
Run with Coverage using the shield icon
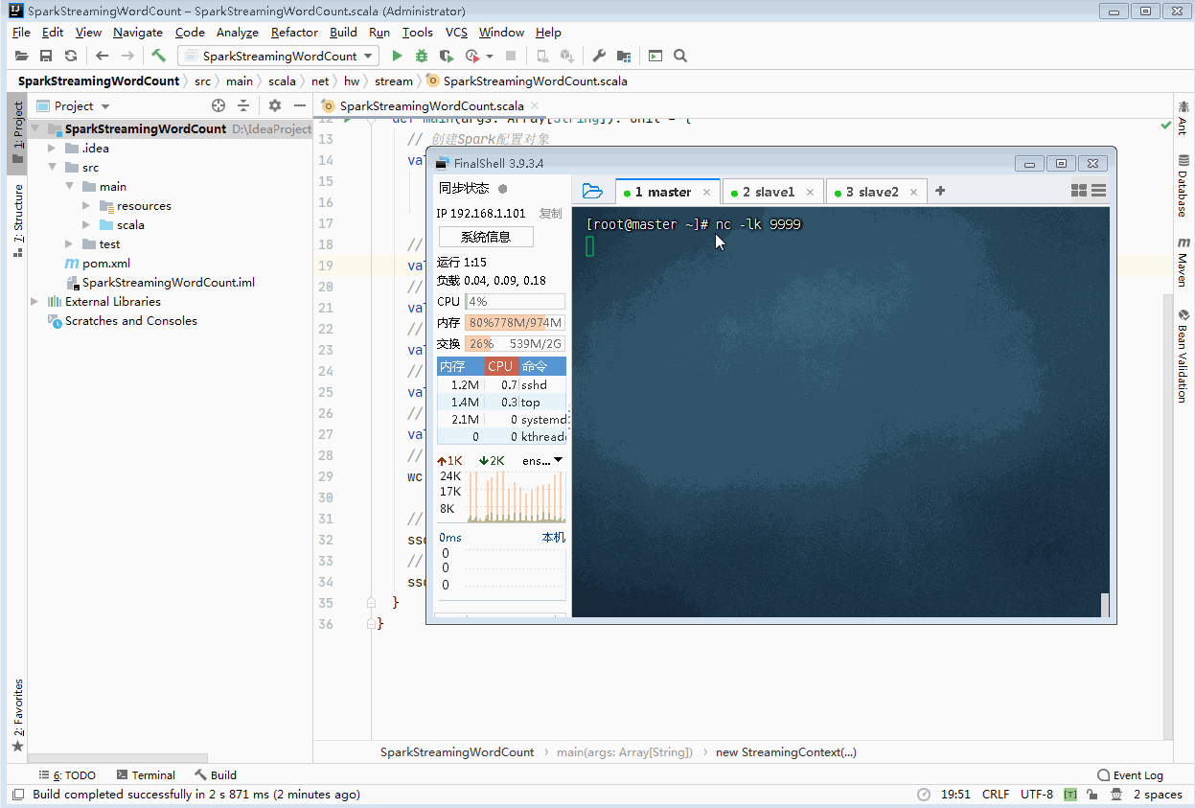[447, 57]
